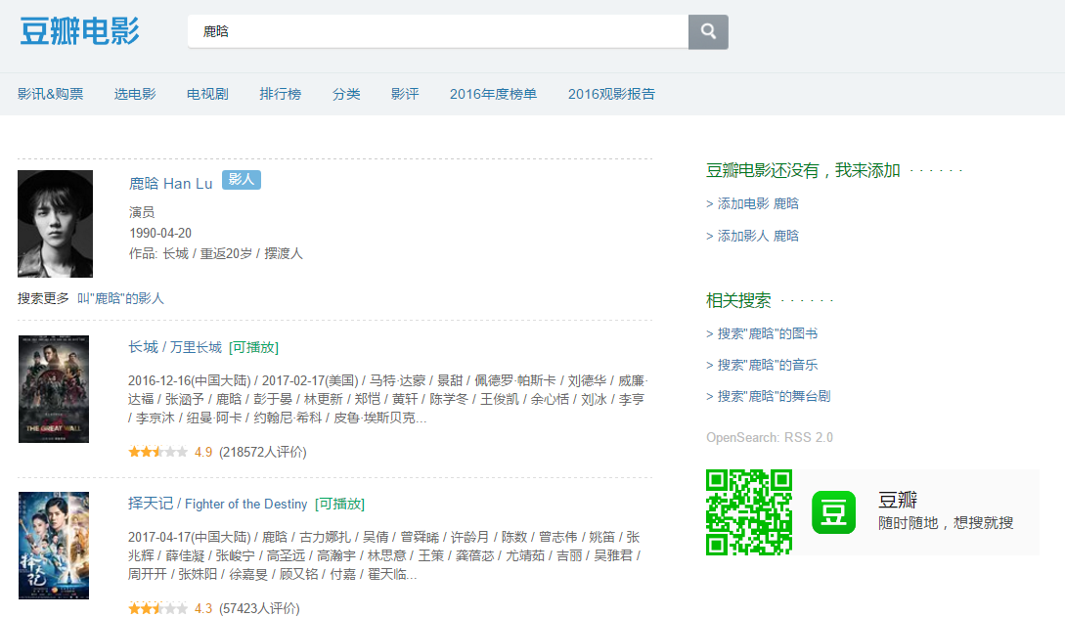Open 择天记 / Fighter of the Destiny
This screenshot has width=1065, height=617.
tap(217, 504)
